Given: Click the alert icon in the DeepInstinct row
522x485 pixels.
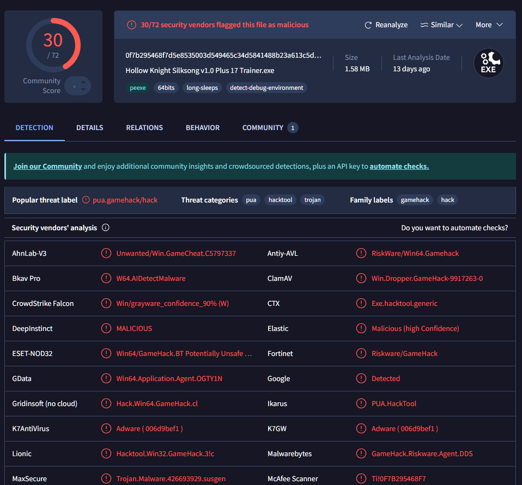Looking at the screenshot, I should pyautogui.click(x=106, y=328).
